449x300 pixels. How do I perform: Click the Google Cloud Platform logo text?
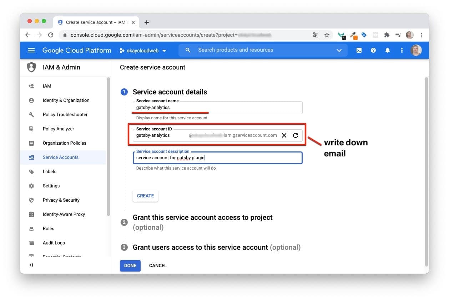click(77, 50)
